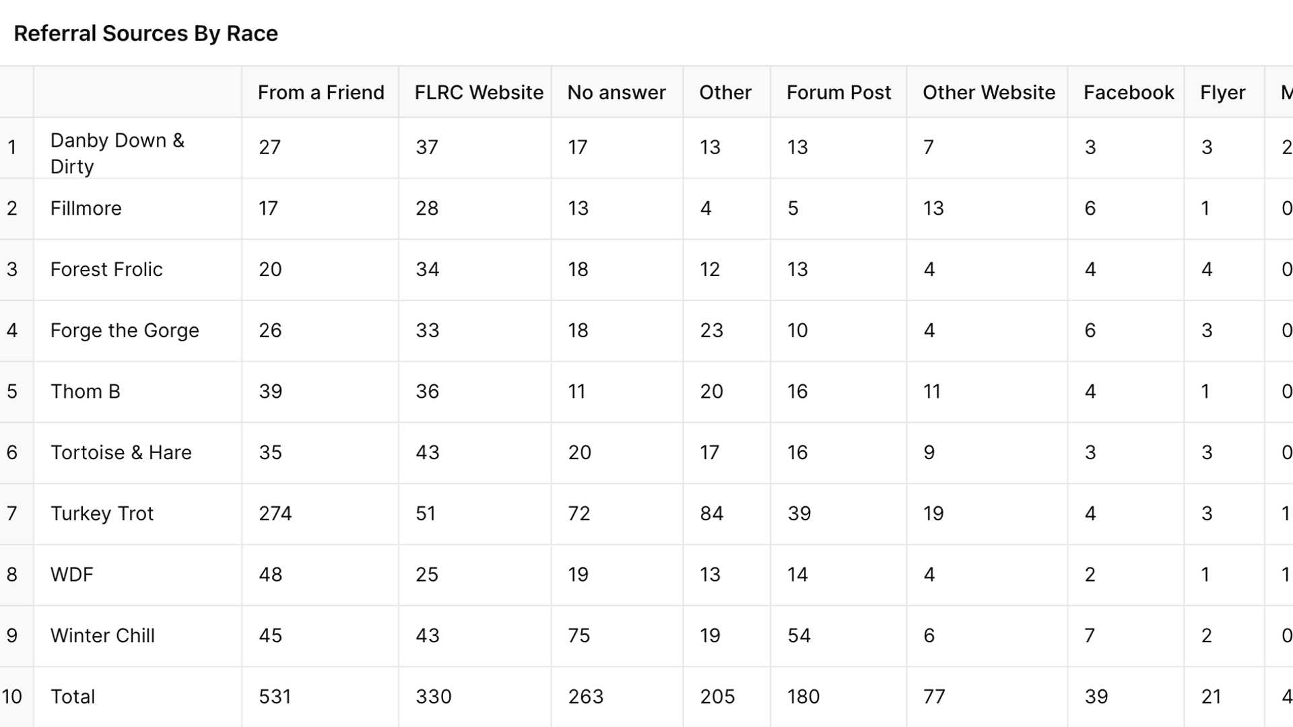Select the From a Friend column header

[321, 92]
